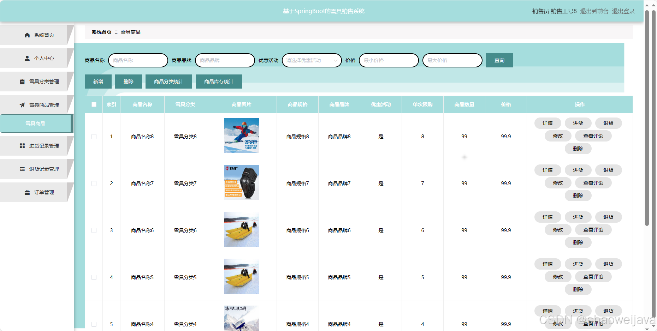Click the row 删除 for 商品名称6

point(578,242)
